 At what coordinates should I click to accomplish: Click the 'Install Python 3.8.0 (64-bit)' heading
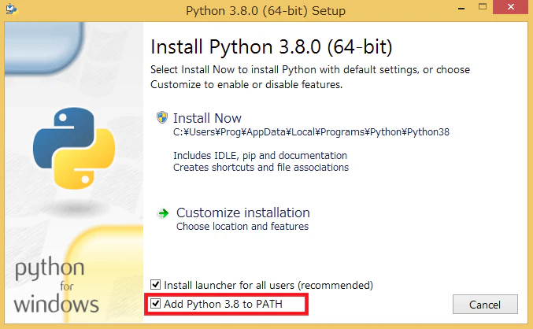[x=272, y=46]
